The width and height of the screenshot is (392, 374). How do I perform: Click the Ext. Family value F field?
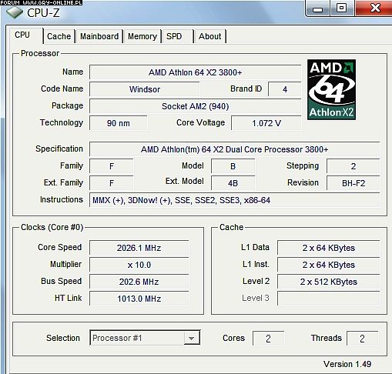[112, 183]
